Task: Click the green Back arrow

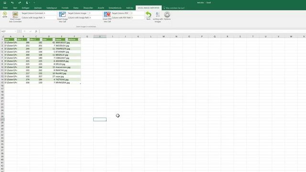Action: (x=148, y=16)
